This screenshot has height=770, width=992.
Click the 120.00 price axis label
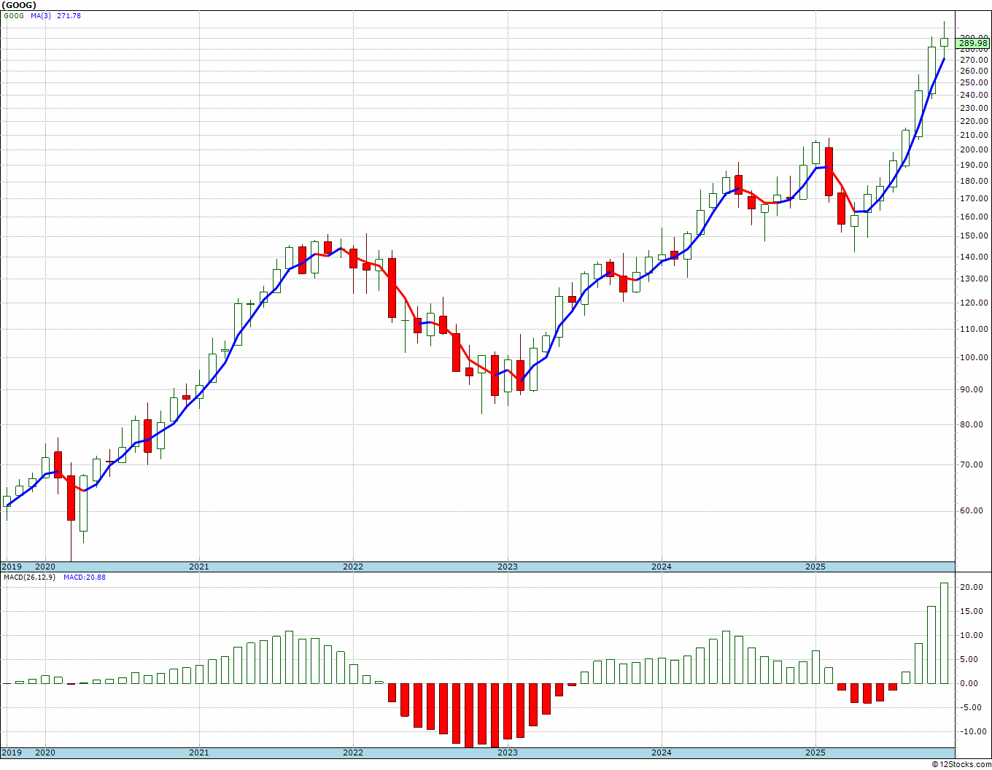974,303
